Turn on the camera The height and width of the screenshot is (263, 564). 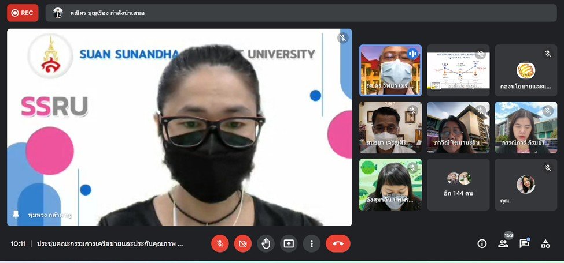pyautogui.click(x=243, y=243)
